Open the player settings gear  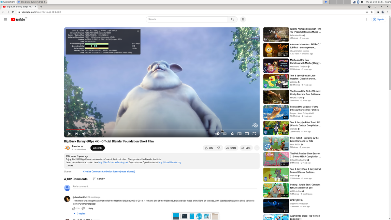[232, 134]
